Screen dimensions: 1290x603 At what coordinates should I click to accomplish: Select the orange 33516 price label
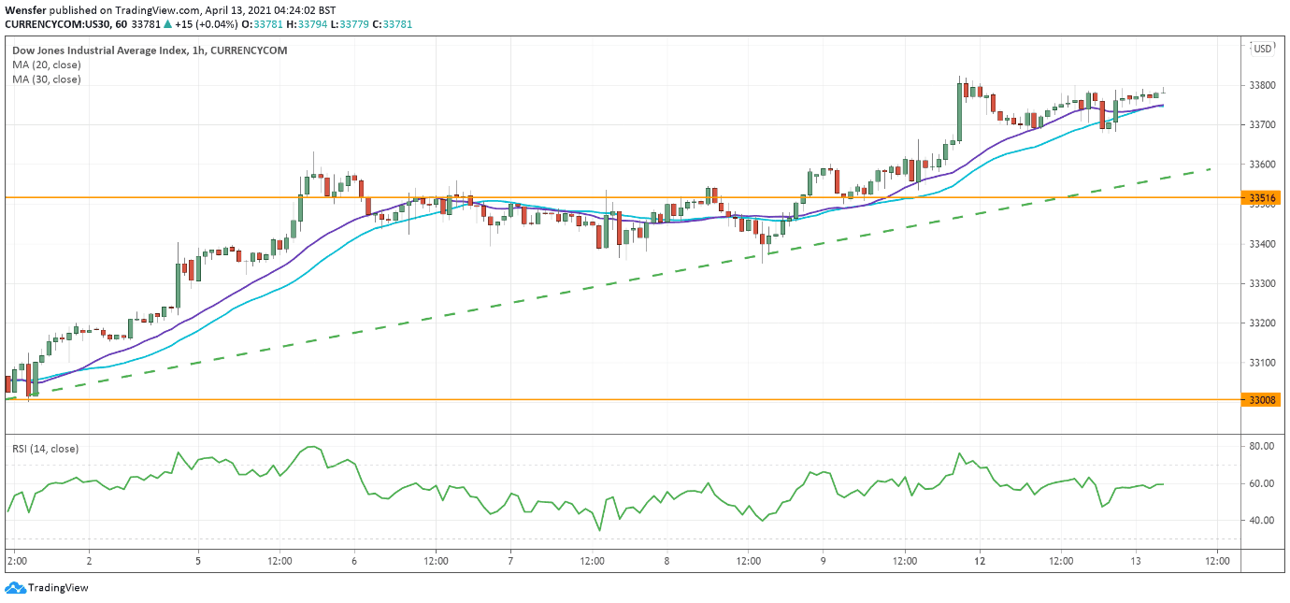point(1262,198)
